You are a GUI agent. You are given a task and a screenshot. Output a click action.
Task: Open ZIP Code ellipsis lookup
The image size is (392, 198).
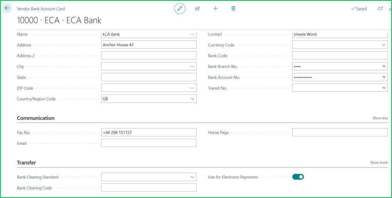[x=192, y=88]
